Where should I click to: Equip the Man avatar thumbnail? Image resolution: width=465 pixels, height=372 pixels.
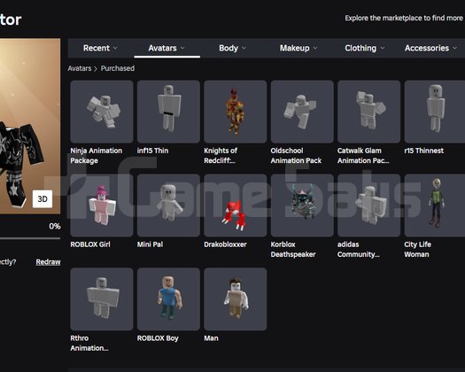tap(236, 299)
